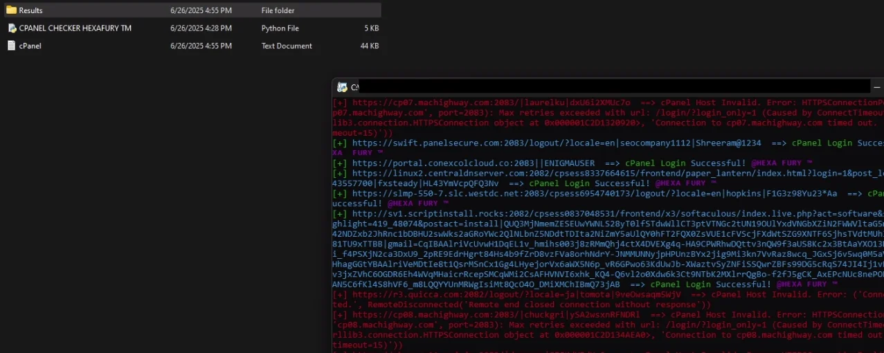Screen dimensions: 884x353
Task: Click the cPanel document's date modified cell
Action: [201, 46]
